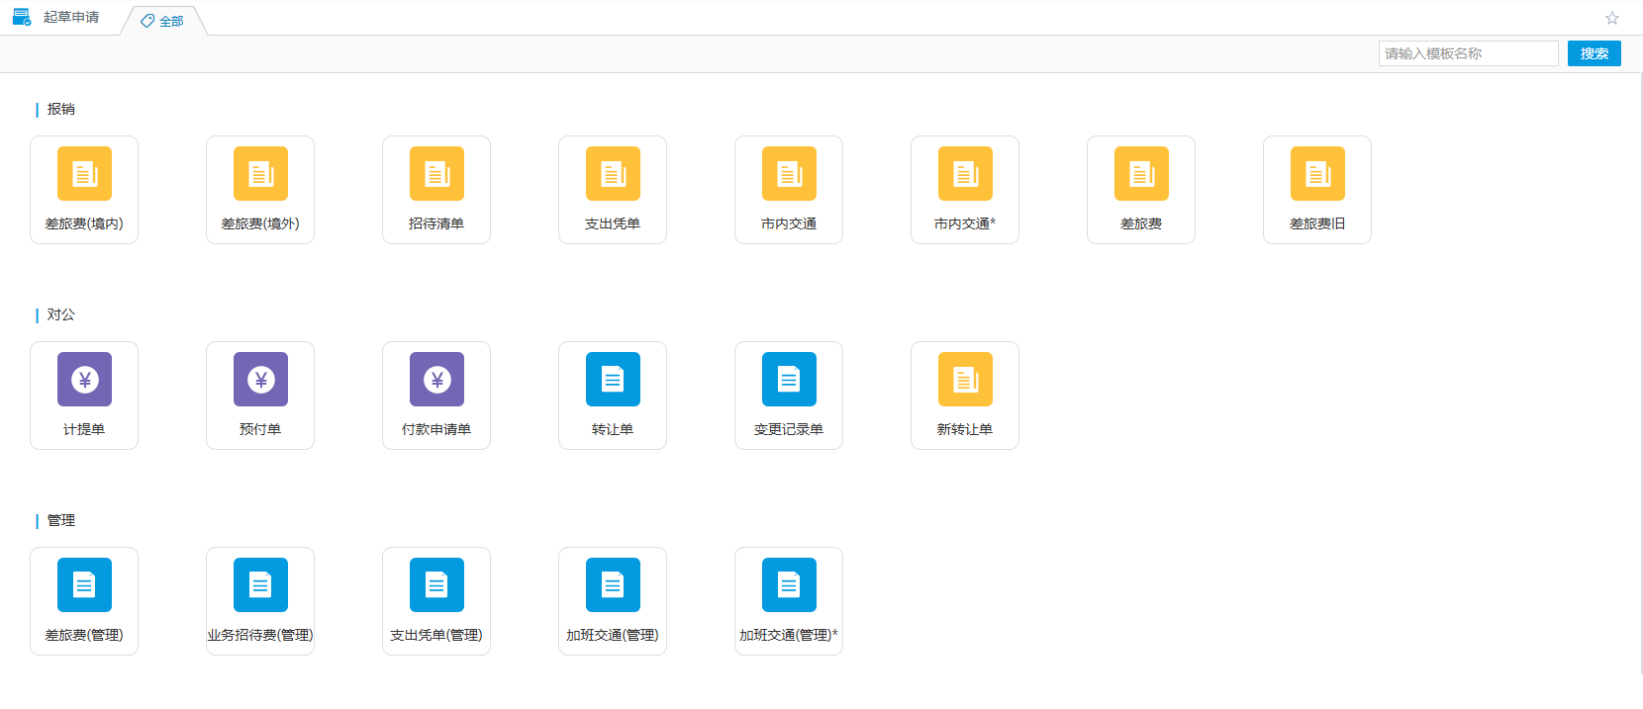
Task: Focus the template name search field
Action: point(1468,53)
